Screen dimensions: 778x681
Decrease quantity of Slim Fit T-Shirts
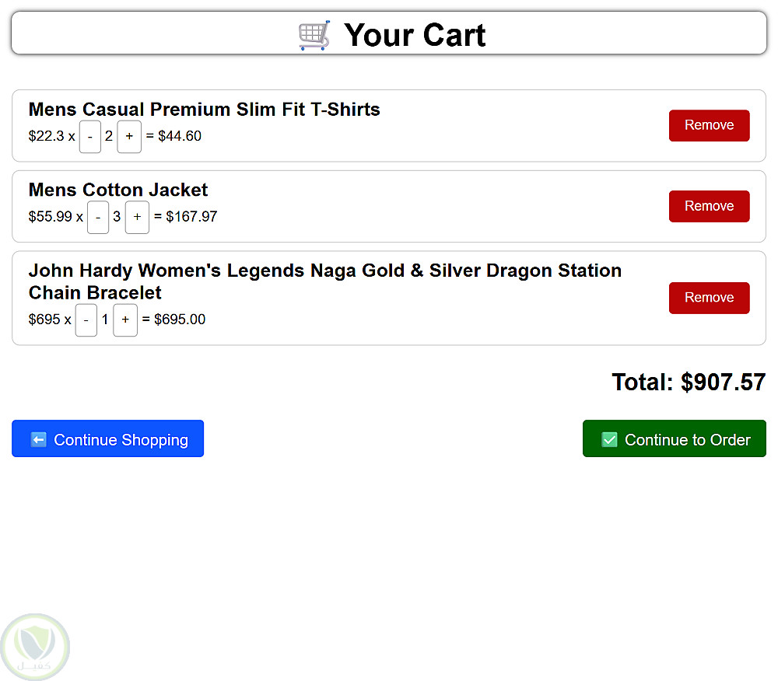pos(90,137)
